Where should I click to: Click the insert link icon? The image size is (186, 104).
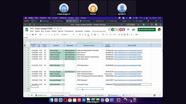[x=119, y=35]
